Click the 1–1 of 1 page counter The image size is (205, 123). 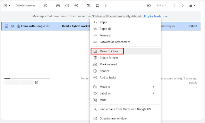click(x=162, y=5)
